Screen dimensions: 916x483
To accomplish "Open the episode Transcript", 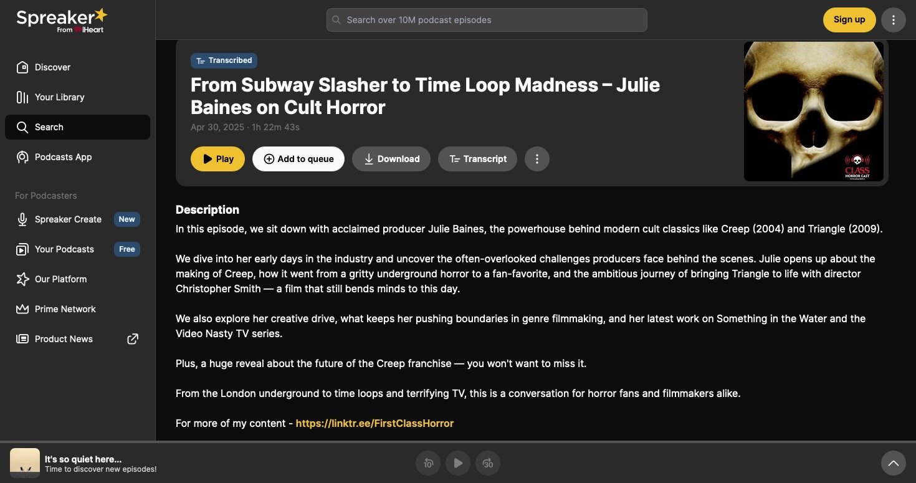I will [x=477, y=159].
